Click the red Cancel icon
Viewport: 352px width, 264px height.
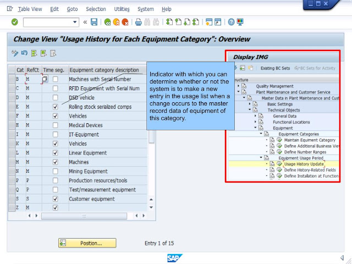click(125, 22)
